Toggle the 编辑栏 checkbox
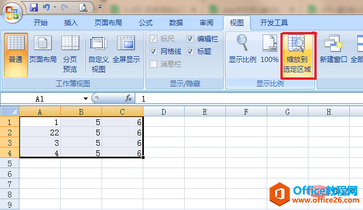363x210 pixels. pos(190,38)
